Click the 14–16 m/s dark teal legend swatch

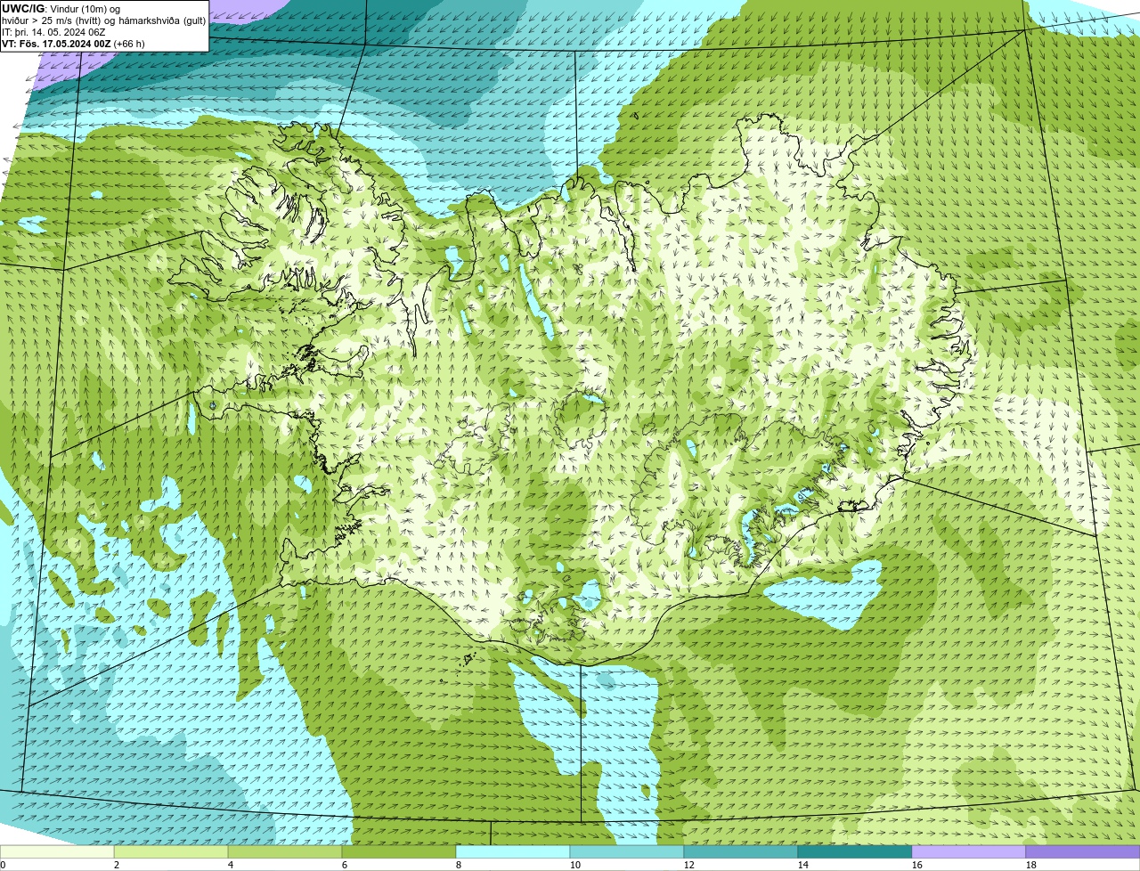pos(855,852)
